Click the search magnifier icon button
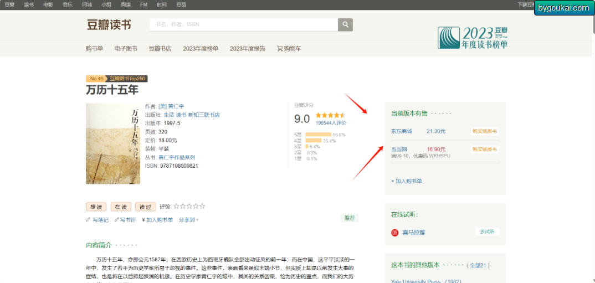595x283 pixels. coord(345,24)
